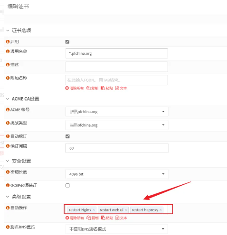Screen dimensions: 227x235
Task: Click info icon next to 通用名称
Action: point(8,51)
